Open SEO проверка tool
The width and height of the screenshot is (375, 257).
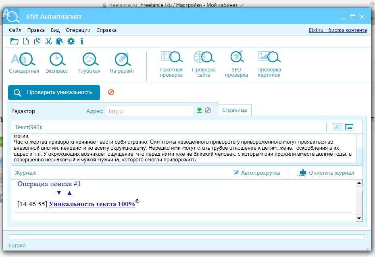tap(236, 64)
